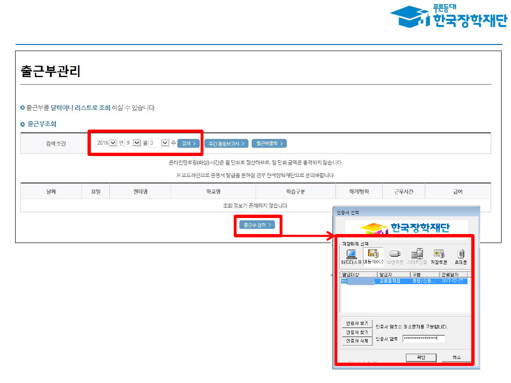Select 이동식 removable disk icon
The image size is (511, 383).
coord(372,256)
